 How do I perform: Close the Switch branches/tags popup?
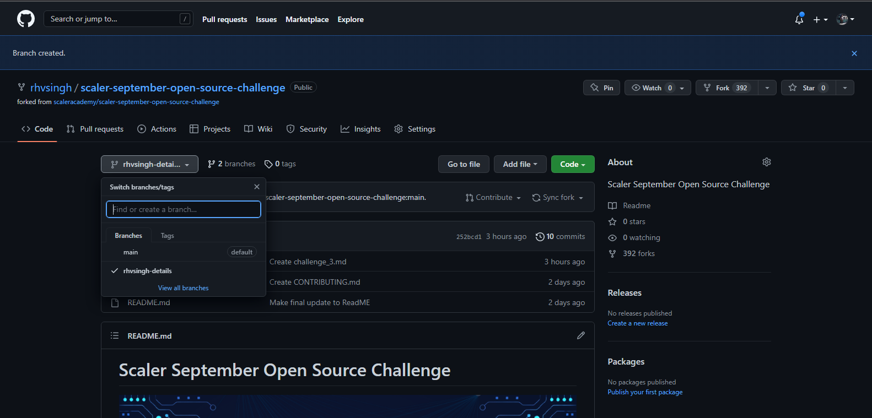click(257, 187)
